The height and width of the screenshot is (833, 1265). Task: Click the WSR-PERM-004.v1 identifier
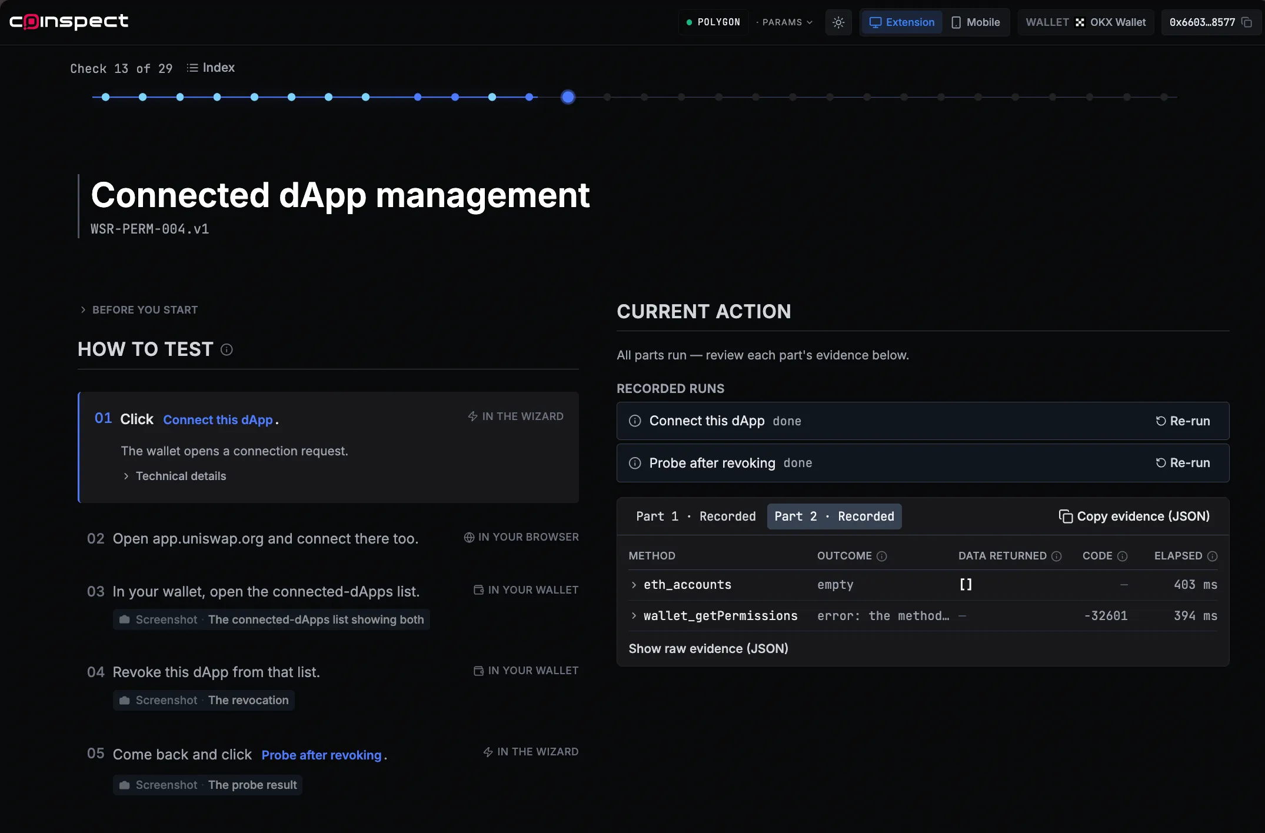pos(149,229)
